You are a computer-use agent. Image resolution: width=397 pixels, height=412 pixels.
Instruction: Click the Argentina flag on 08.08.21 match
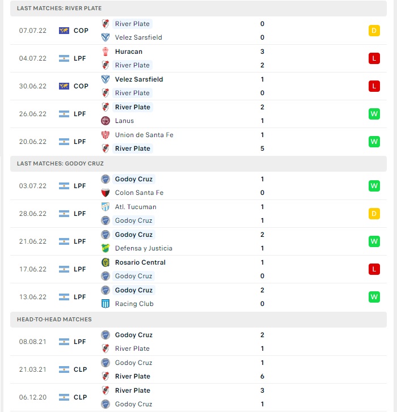click(x=64, y=342)
